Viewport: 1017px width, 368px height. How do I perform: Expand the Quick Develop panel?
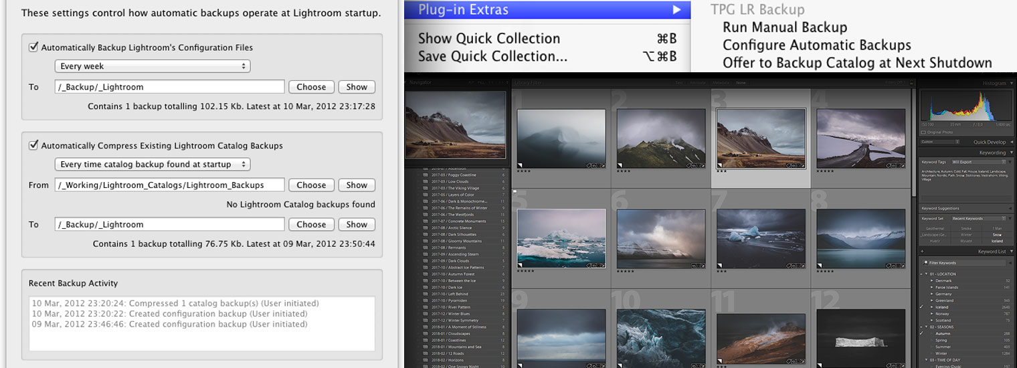click(x=1010, y=142)
